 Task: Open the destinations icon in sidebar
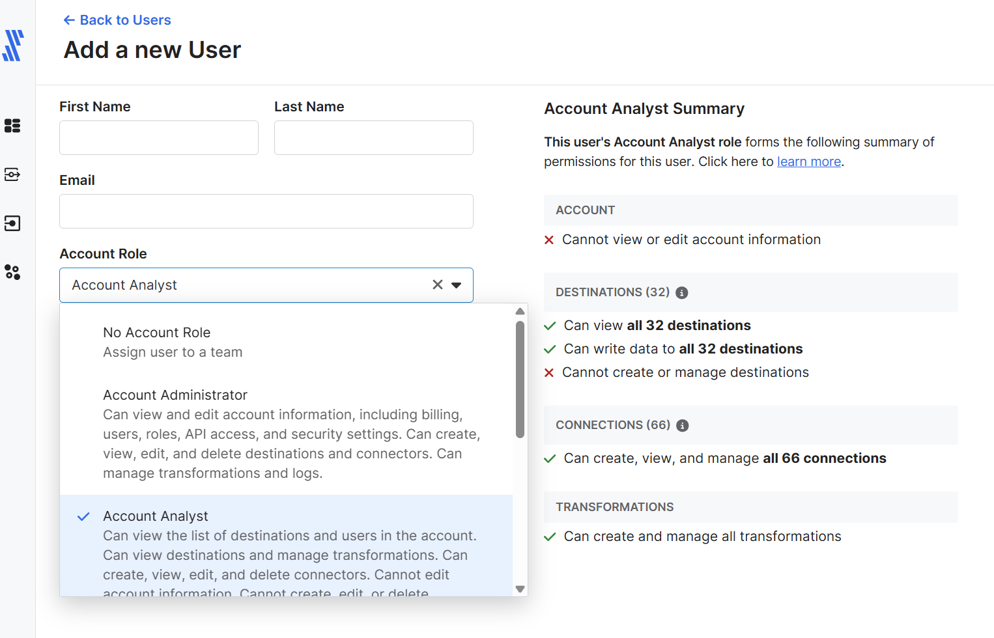coord(12,223)
